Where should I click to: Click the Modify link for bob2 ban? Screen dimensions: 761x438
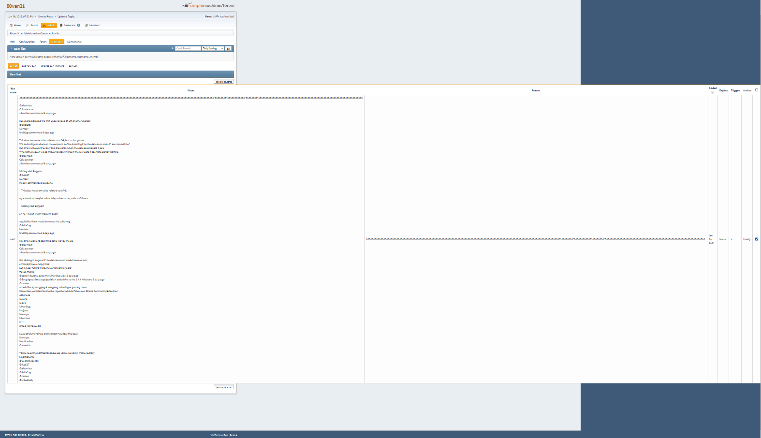click(x=747, y=239)
